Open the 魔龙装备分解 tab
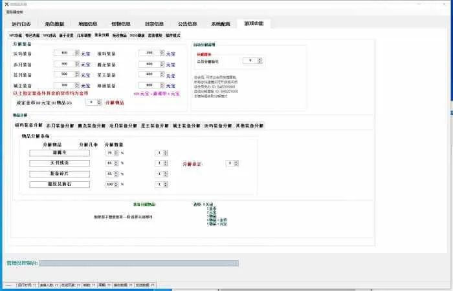 click(92, 126)
